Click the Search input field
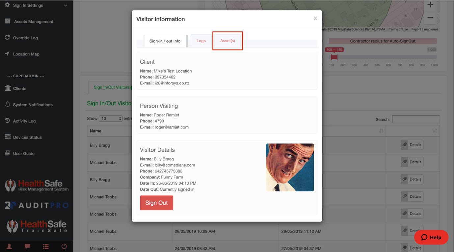 click(415, 119)
